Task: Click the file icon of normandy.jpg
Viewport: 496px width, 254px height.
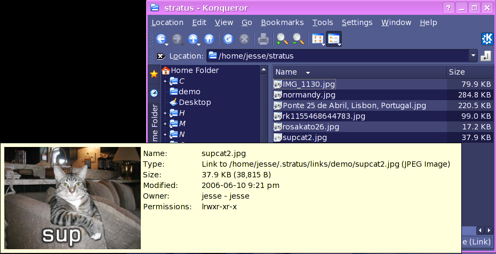Action: tap(277, 95)
